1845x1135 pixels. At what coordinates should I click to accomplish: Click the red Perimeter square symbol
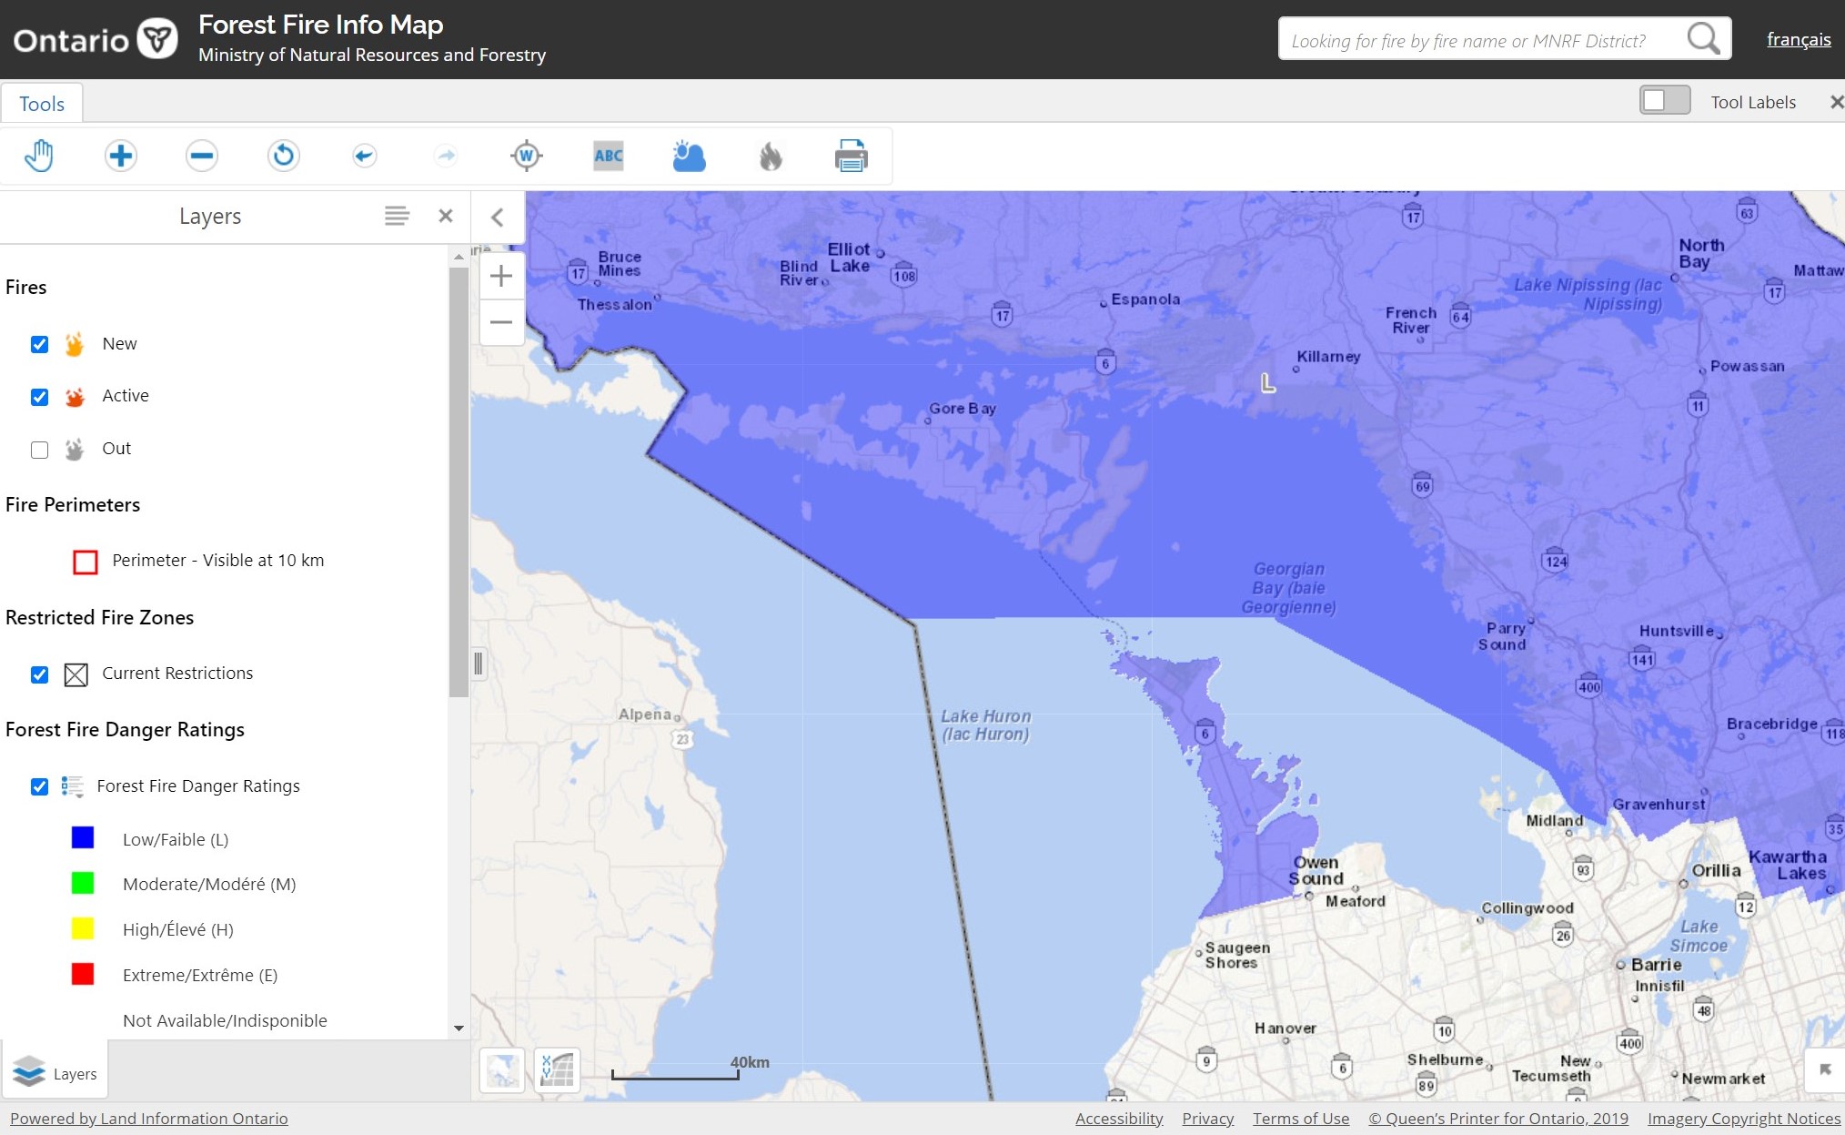(86, 562)
